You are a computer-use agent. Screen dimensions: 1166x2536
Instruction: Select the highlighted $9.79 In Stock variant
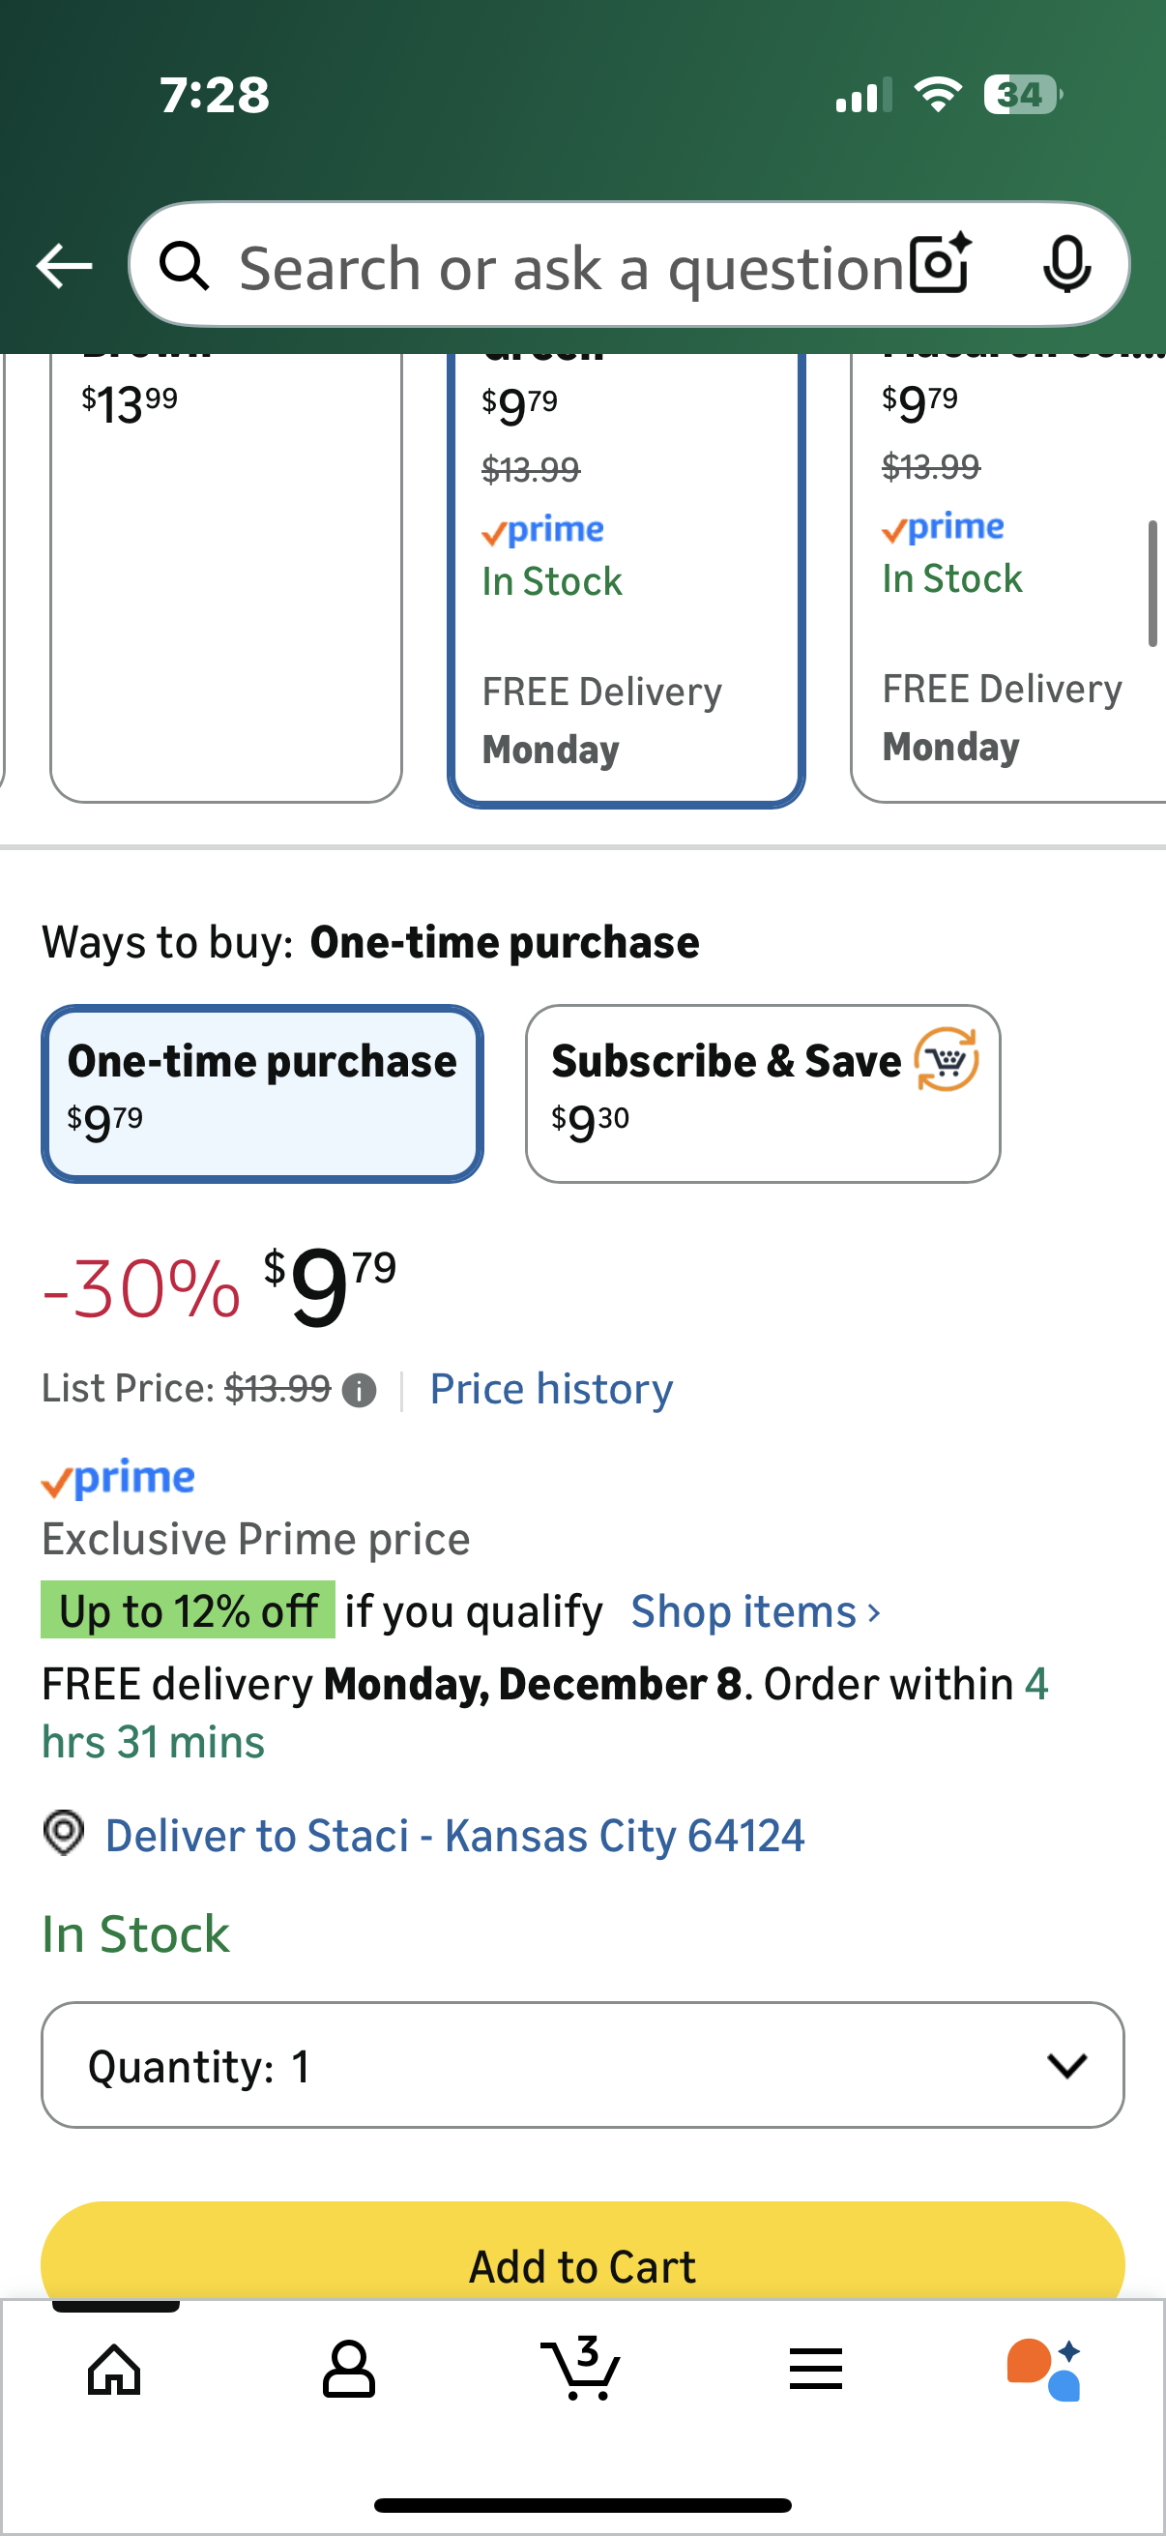click(x=626, y=575)
